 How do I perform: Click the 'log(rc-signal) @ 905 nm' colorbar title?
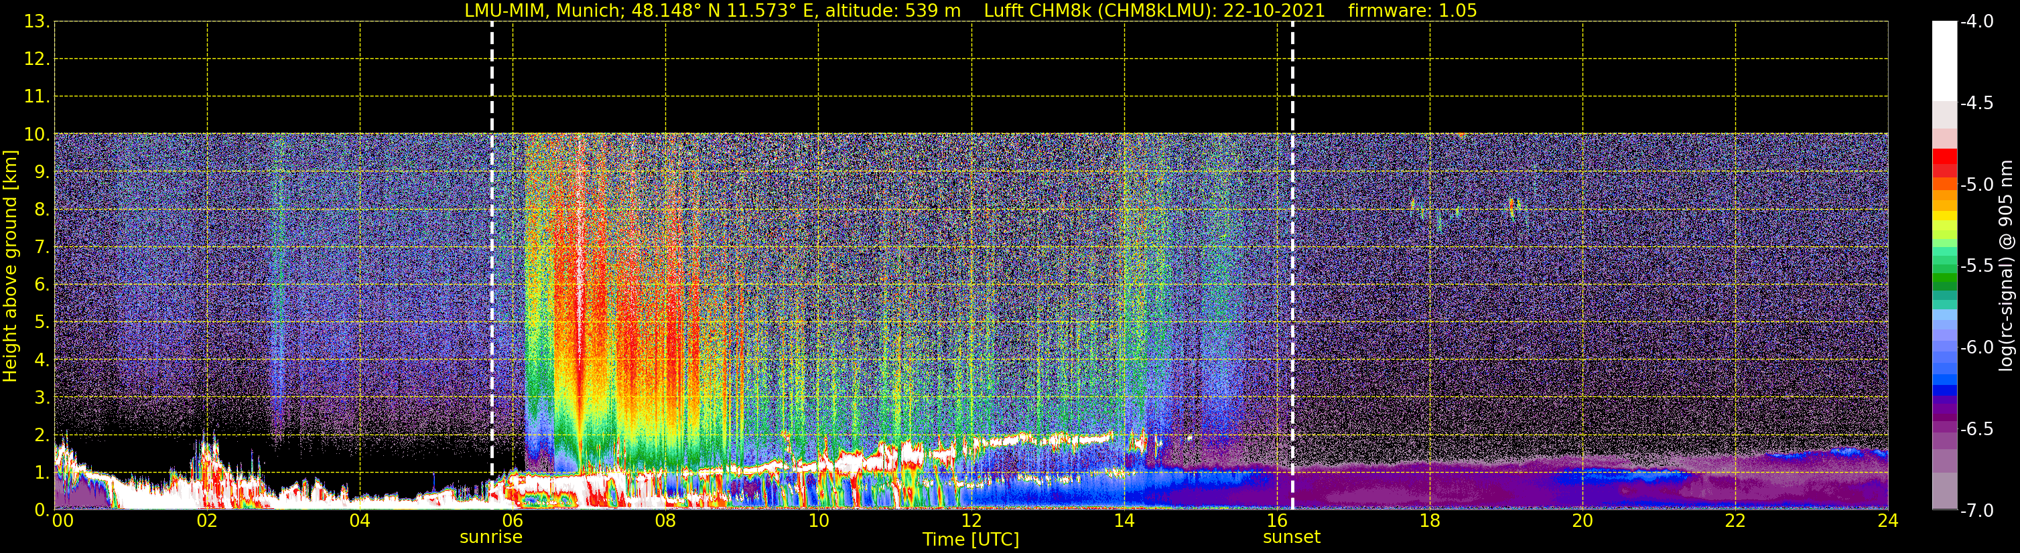2006,266
